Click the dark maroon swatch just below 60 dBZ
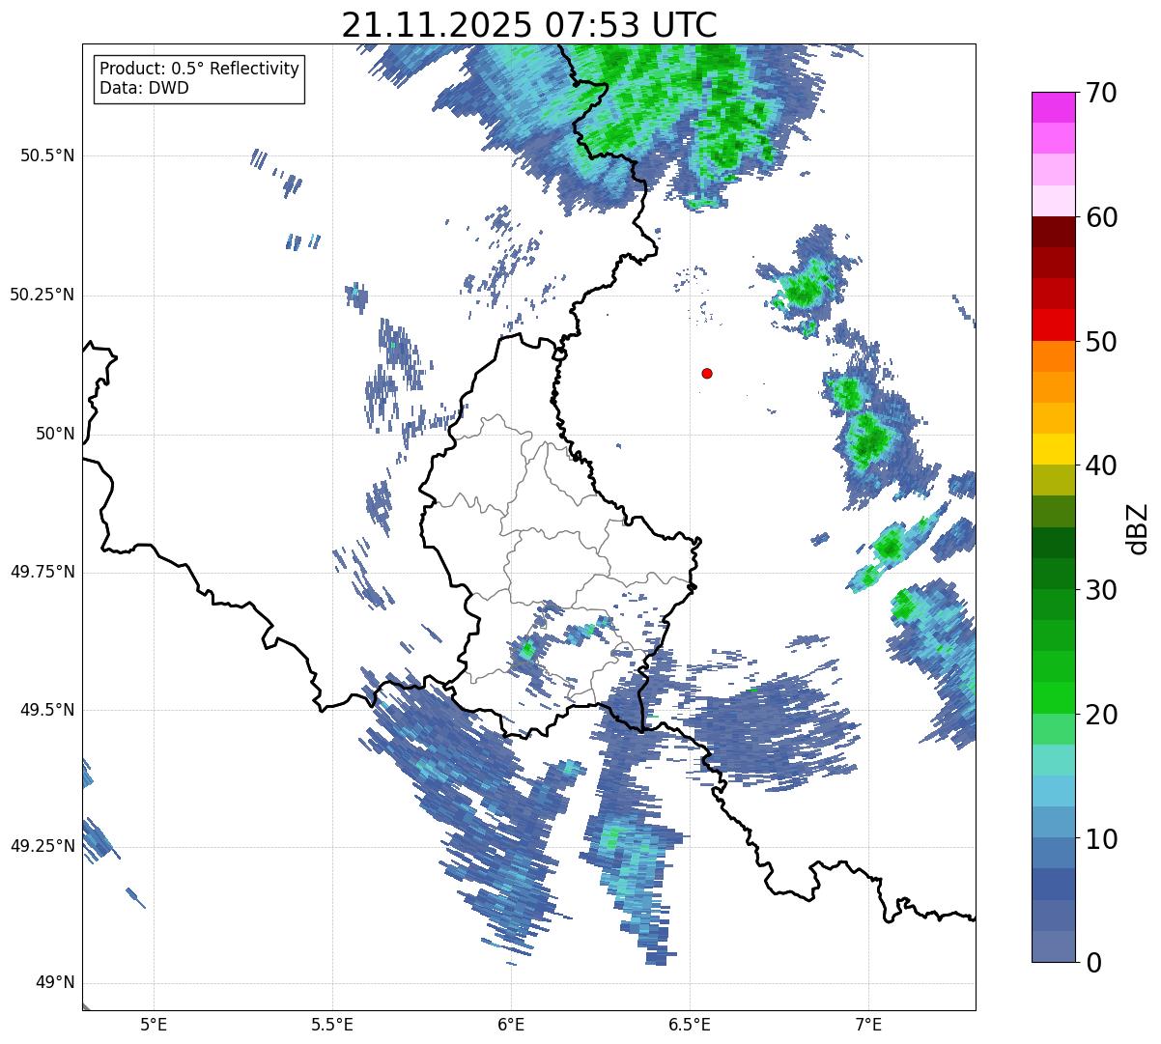Screen dimensions: 1161x1044 (1054, 232)
